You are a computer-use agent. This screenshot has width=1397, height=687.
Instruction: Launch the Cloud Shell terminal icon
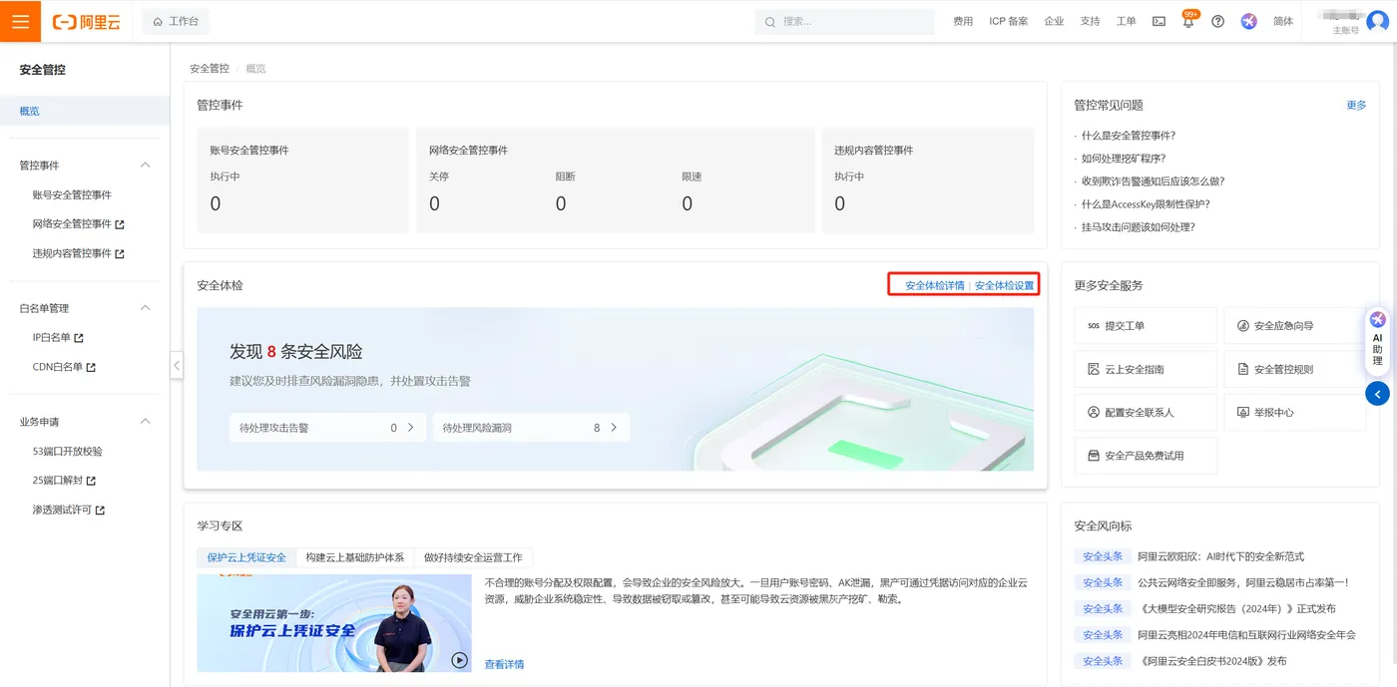pos(1159,21)
